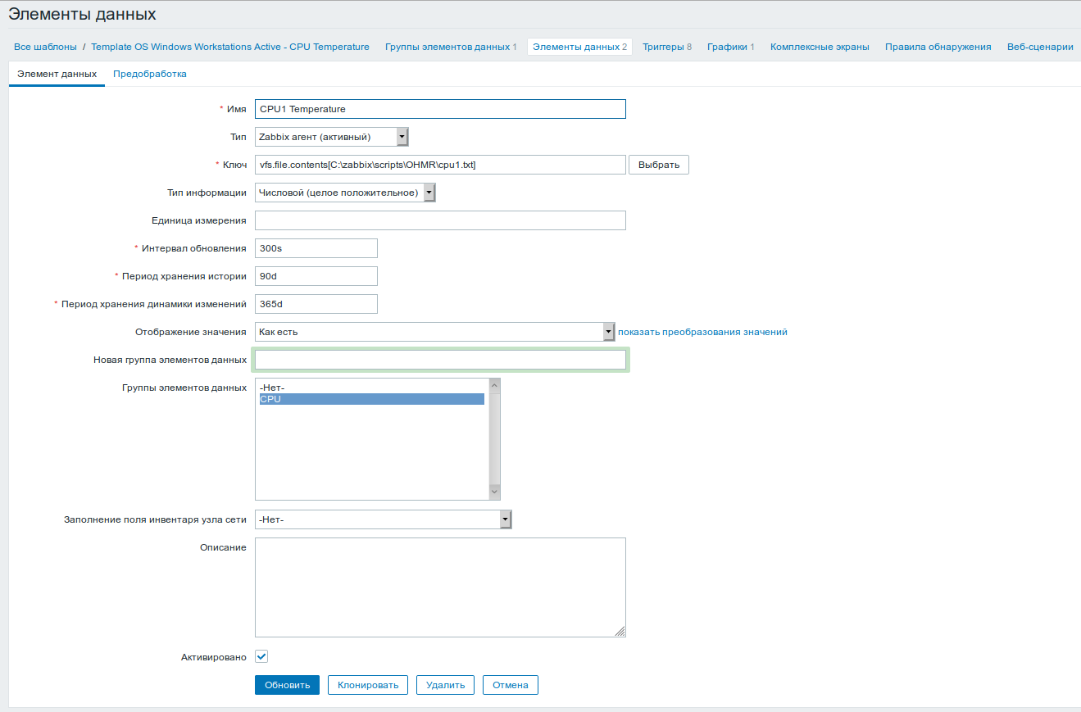The image size is (1081, 712).
Task: Click the Отмена button
Action: click(x=511, y=685)
